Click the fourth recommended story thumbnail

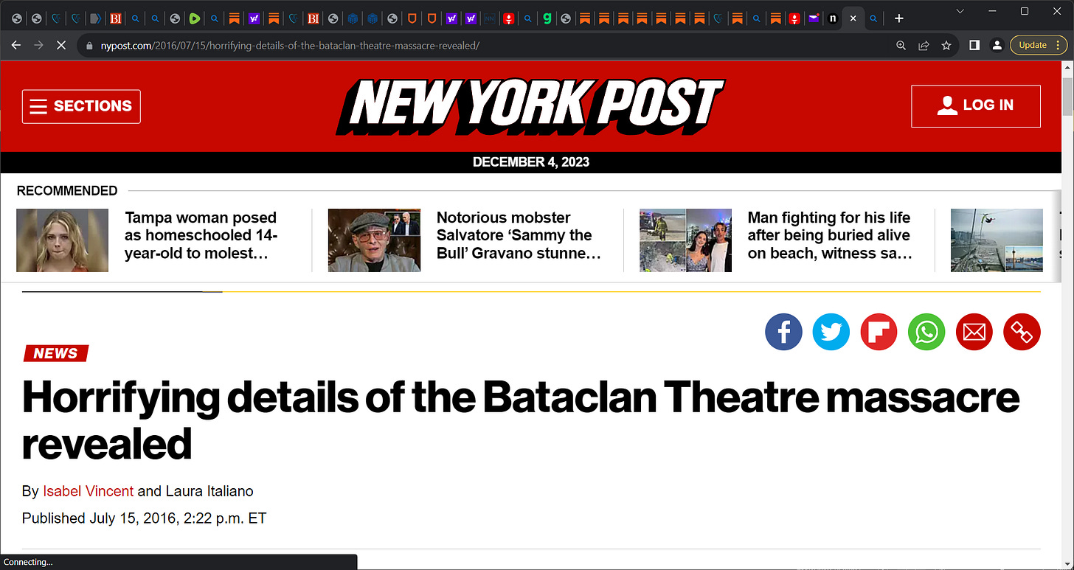click(997, 240)
